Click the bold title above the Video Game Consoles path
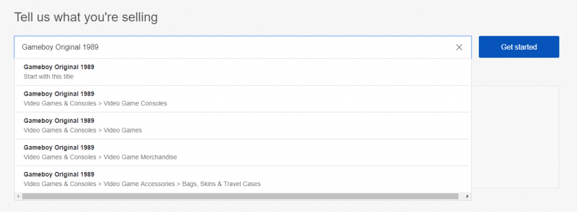The width and height of the screenshot is (577, 212). click(59, 94)
